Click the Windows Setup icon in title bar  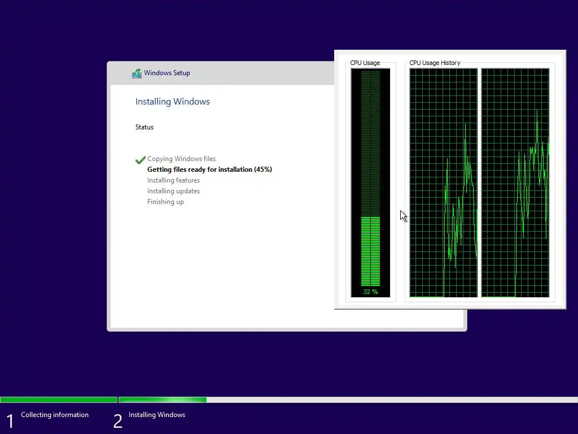137,73
